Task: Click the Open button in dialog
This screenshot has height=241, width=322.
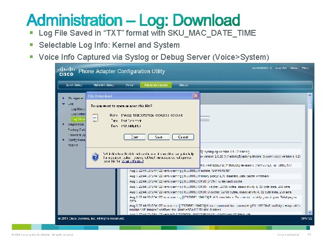Action: [x=135, y=137]
